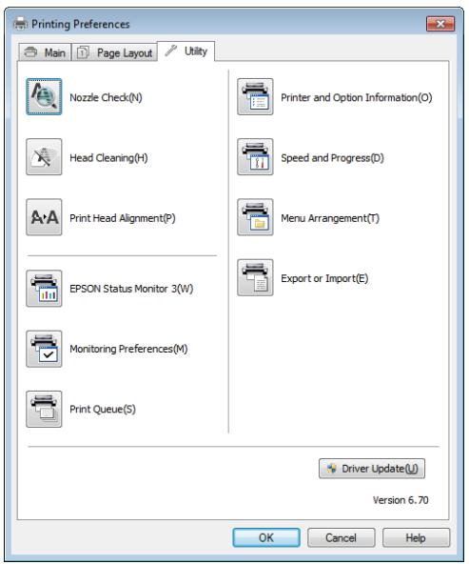Select the Utility tab
469x564 pixels.
tap(186, 51)
